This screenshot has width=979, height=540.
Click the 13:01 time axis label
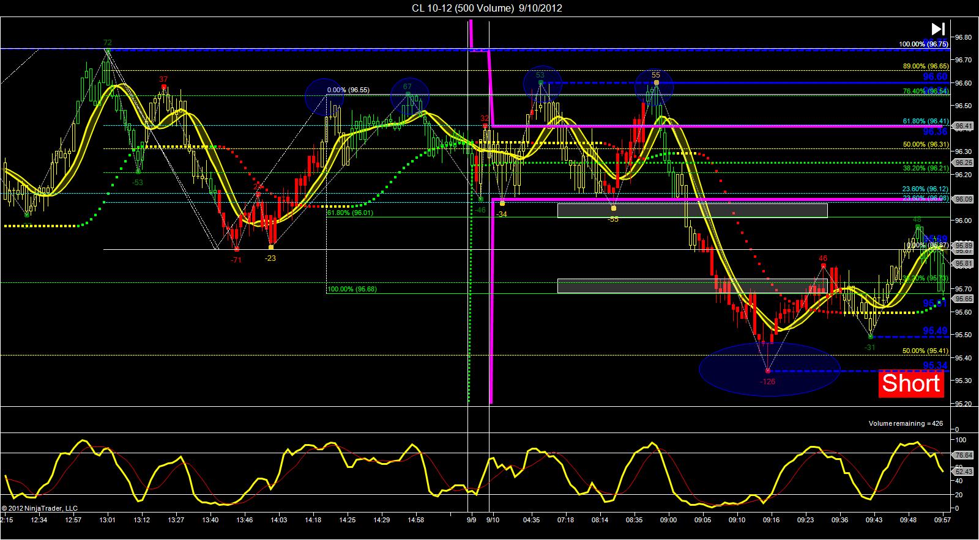point(108,520)
